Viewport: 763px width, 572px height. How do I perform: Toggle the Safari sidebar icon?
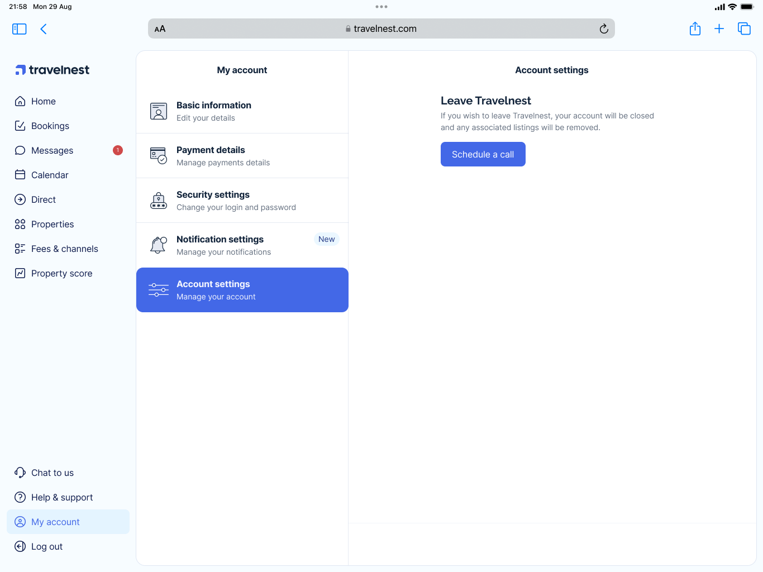click(20, 29)
